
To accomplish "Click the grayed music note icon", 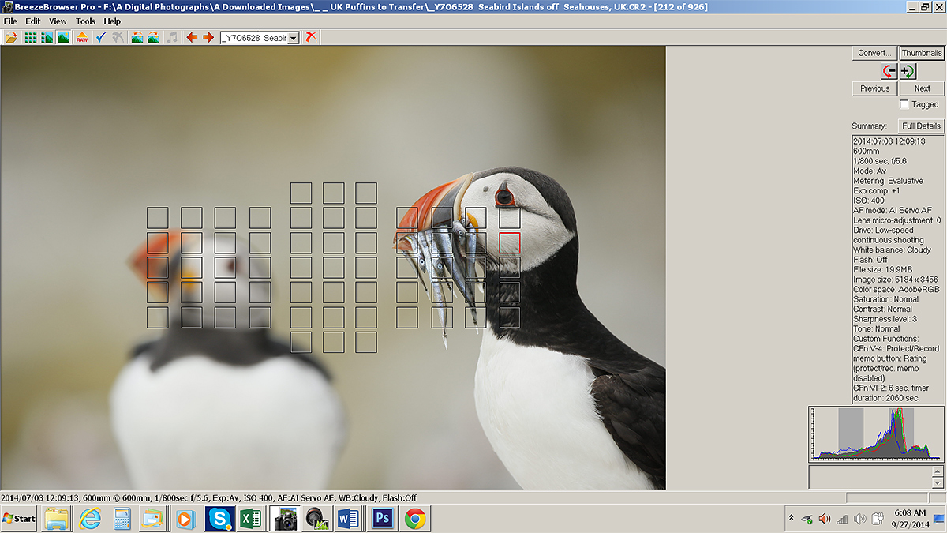I will pos(172,37).
